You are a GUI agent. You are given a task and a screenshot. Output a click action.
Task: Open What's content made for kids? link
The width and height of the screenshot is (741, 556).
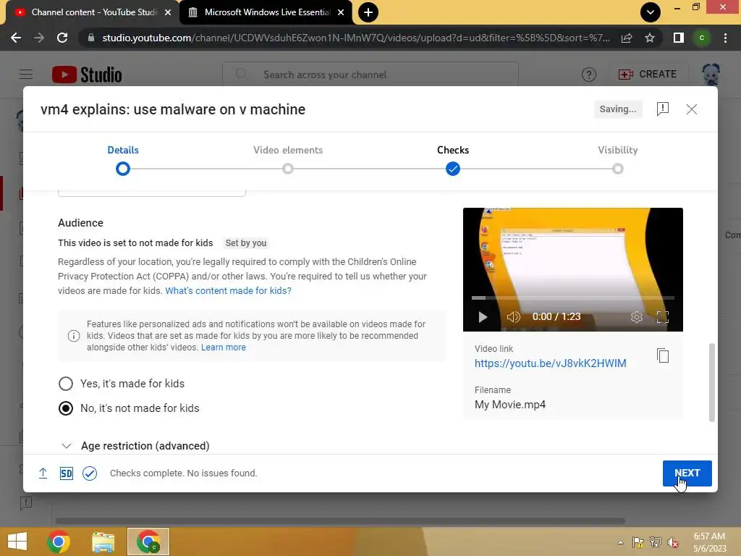coord(228,291)
